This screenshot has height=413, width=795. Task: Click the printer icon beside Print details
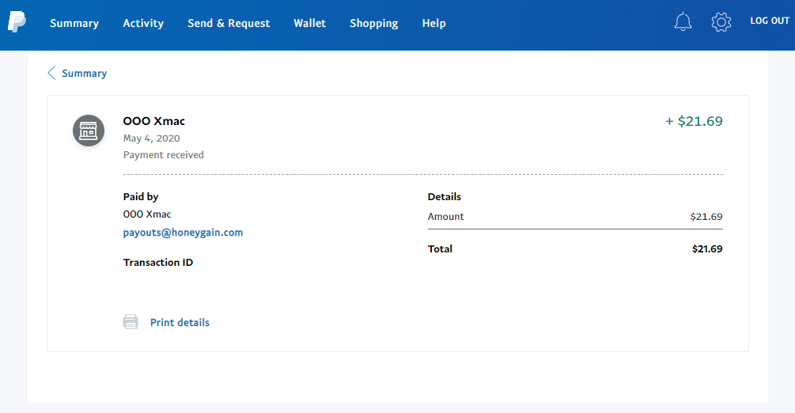[131, 322]
